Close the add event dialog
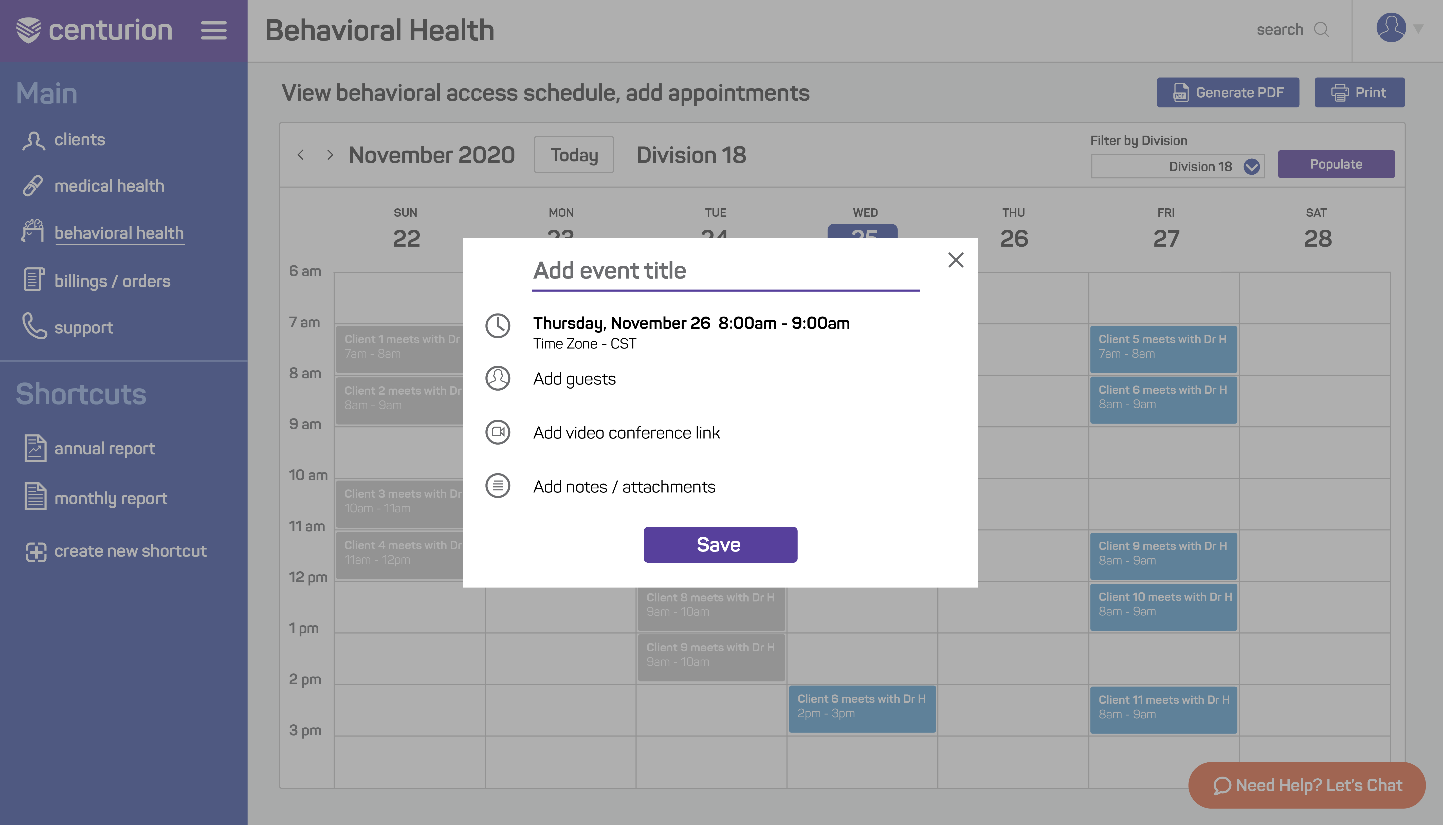Viewport: 1443px width, 825px height. coord(956,260)
